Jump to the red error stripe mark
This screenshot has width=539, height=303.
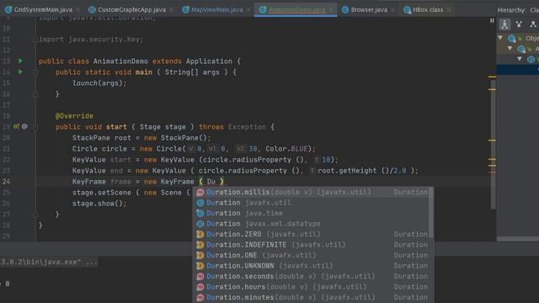tap(492, 173)
